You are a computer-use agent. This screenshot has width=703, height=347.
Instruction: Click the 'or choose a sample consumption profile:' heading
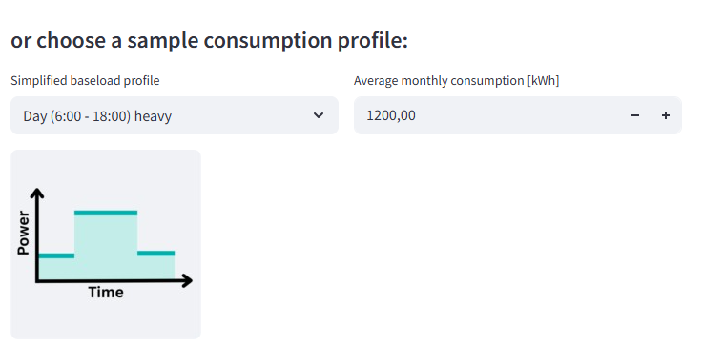coord(210,40)
